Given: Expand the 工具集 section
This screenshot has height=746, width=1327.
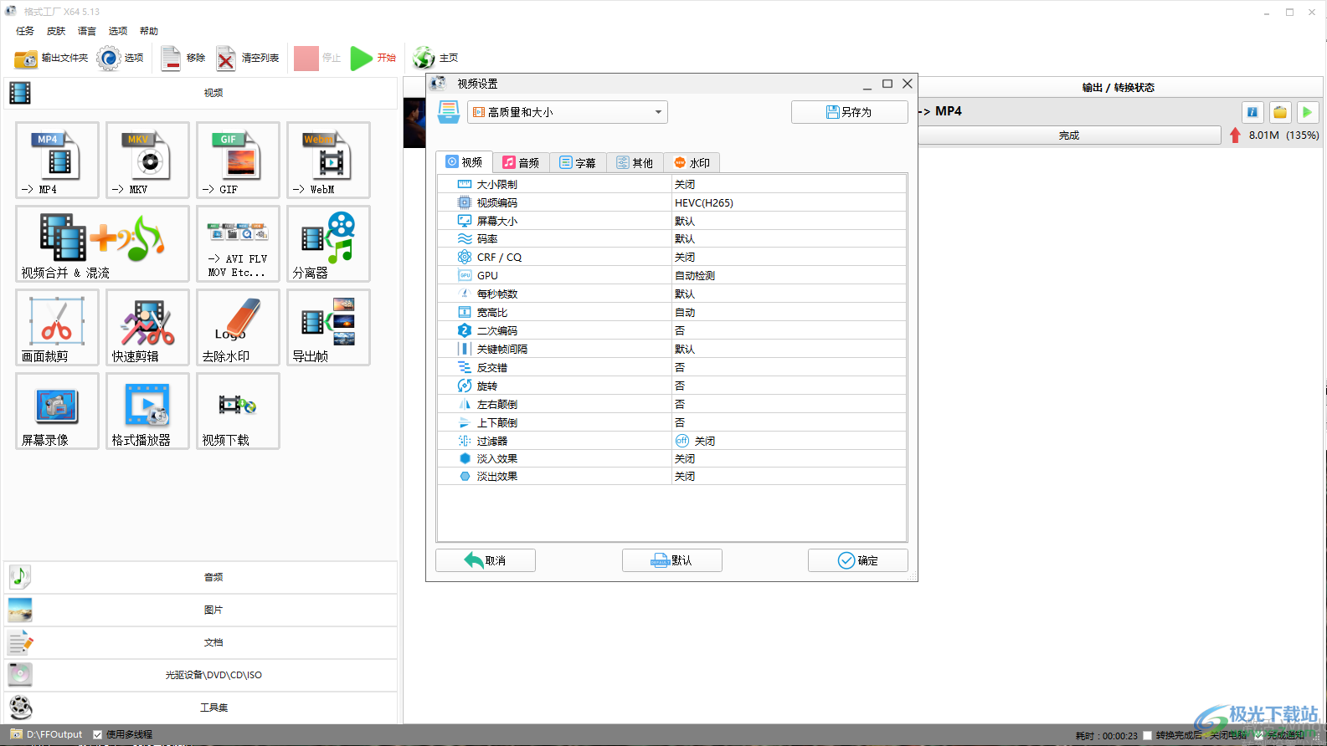Looking at the screenshot, I should pyautogui.click(x=201, y=708).
